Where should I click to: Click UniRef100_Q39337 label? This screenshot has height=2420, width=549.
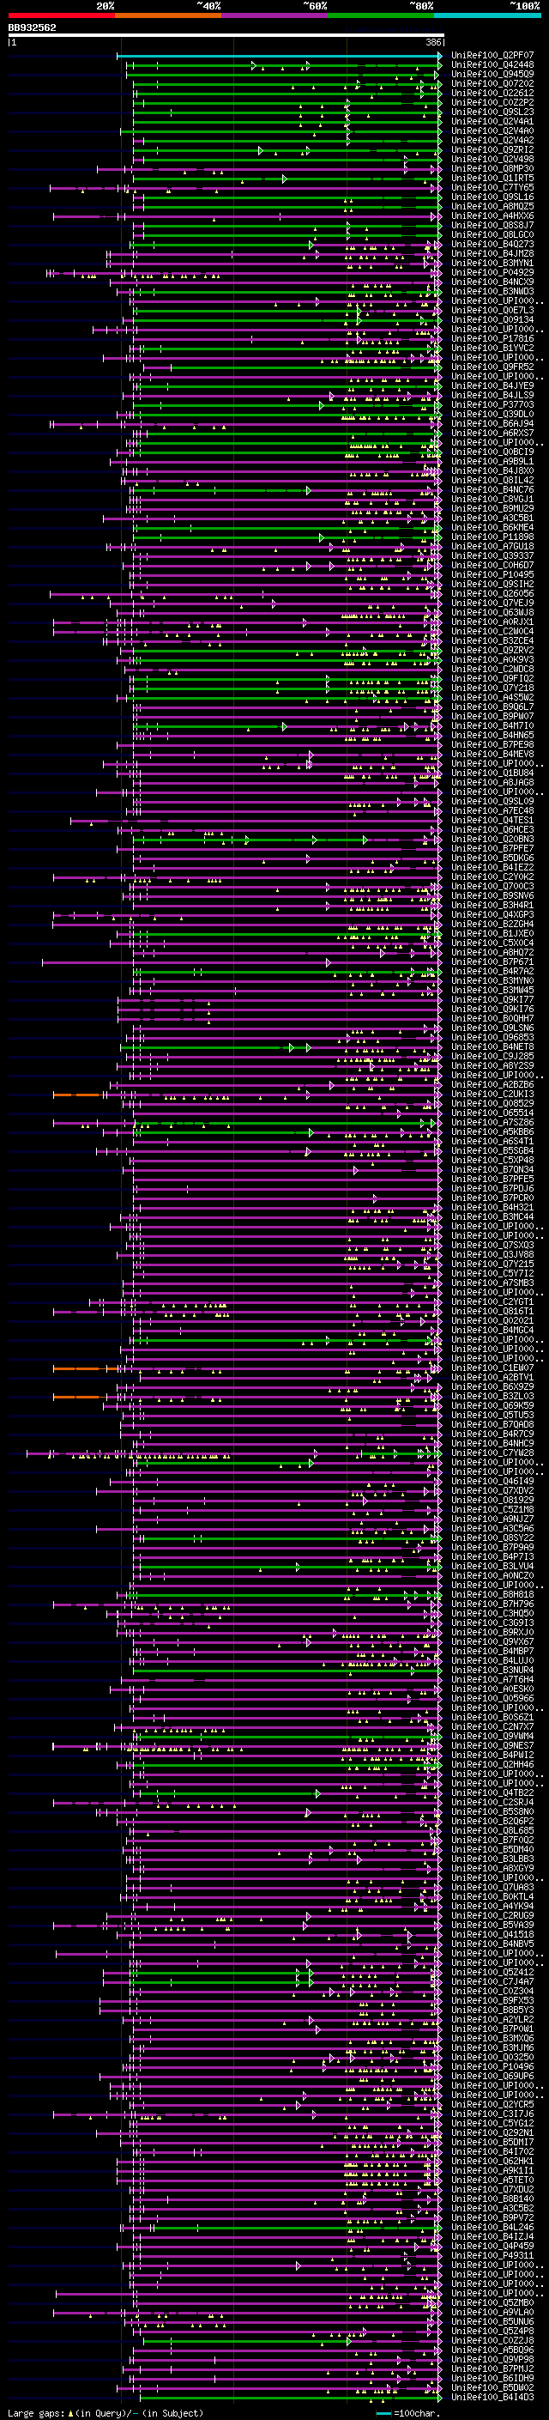click(x=492, y=556)
